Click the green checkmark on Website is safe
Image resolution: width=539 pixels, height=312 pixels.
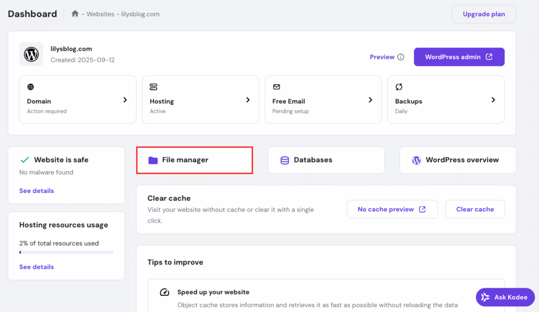pos(24,159)
